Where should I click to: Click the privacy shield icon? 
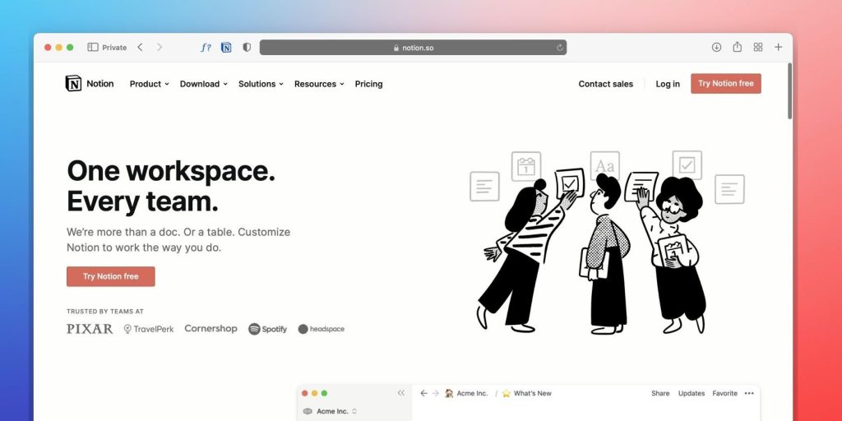click(x=247, y=47)
